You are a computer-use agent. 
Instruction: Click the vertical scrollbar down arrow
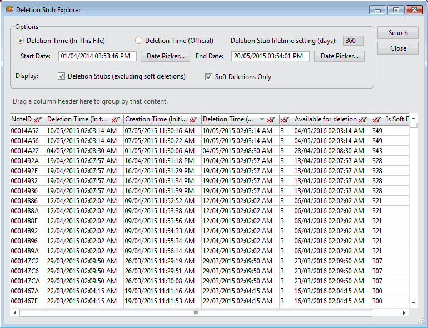[414, 302]
